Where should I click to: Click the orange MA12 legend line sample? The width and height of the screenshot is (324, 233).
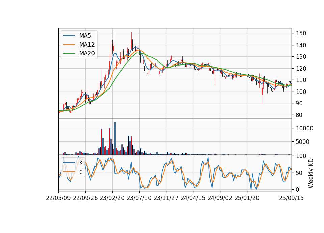coord(69,45)
